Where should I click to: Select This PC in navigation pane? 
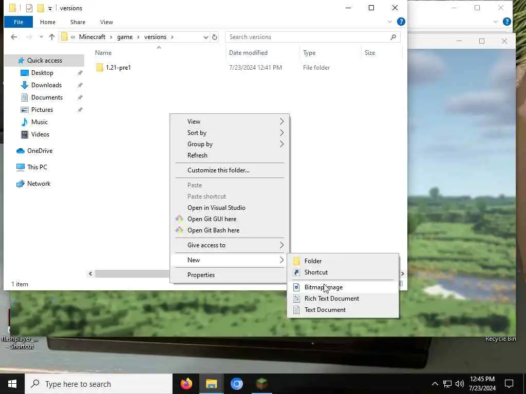pyautogui.click(x=37, y=167)
